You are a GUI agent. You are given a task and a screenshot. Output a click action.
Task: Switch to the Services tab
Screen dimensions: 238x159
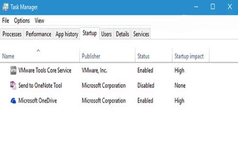tap(141, 34)
